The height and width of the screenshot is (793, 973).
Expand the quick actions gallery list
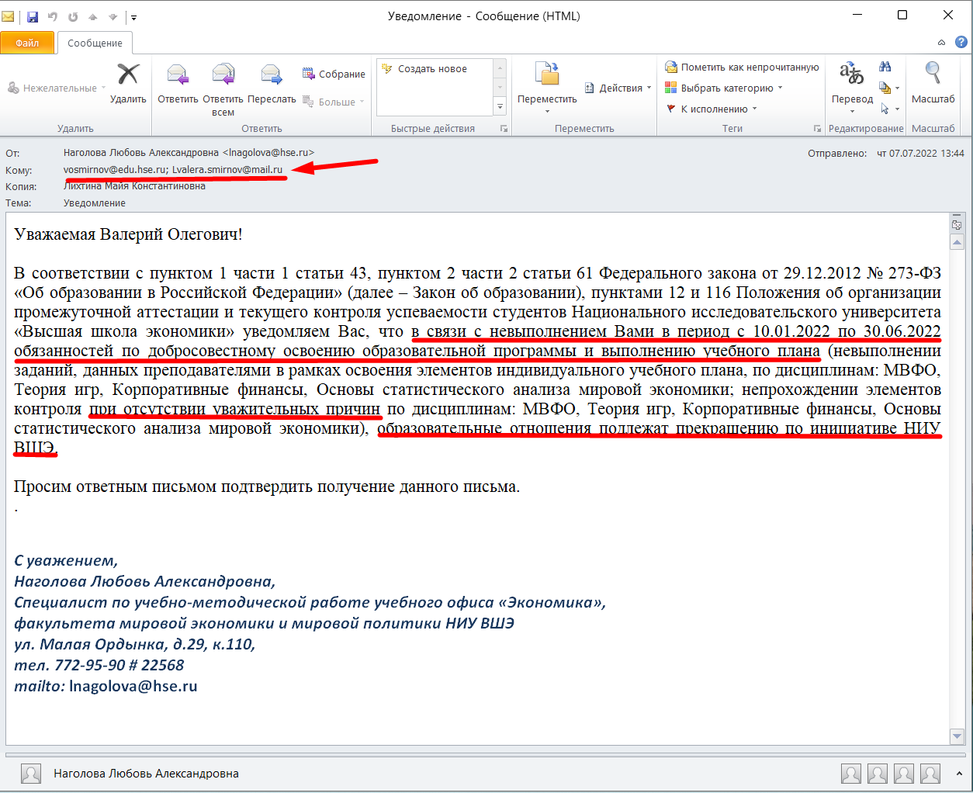(500, 107)
